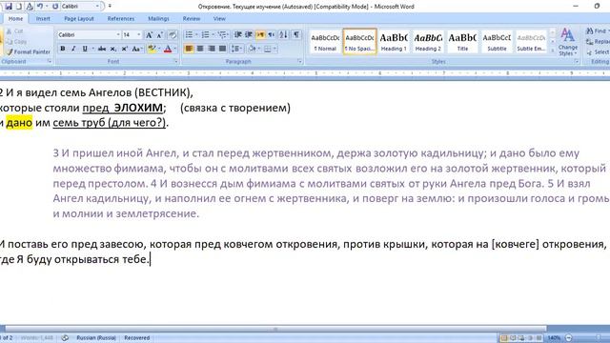Click the Find button in Editing group
The height and width of the screenshot is (343, 610).
pos(597,30)
